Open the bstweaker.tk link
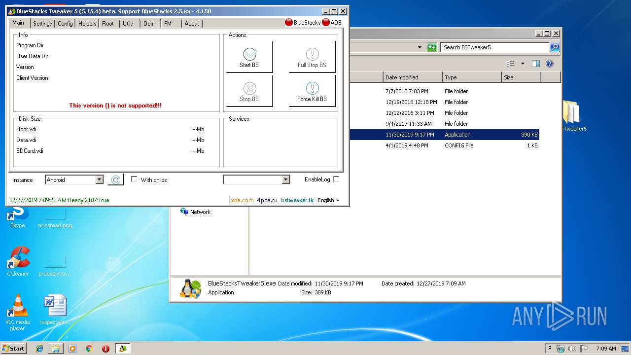This screenshot has width=631, height=355. pyautogui.click(x=297, y=200)
